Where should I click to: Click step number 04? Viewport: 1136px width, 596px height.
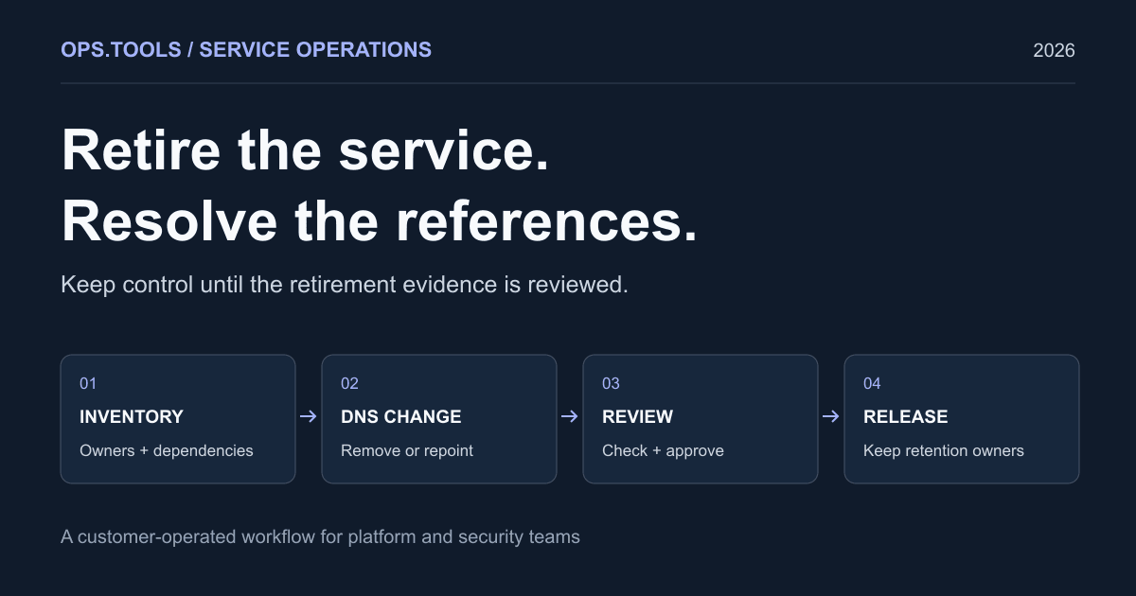coord(872,383)
